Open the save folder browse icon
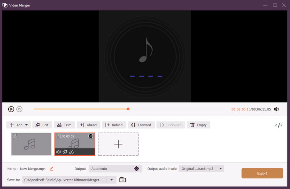Screen dimensions: 290x189 point(123,180)
